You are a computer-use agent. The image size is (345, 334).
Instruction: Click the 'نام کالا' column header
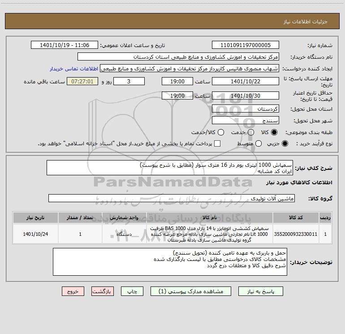tap(210, 217)
